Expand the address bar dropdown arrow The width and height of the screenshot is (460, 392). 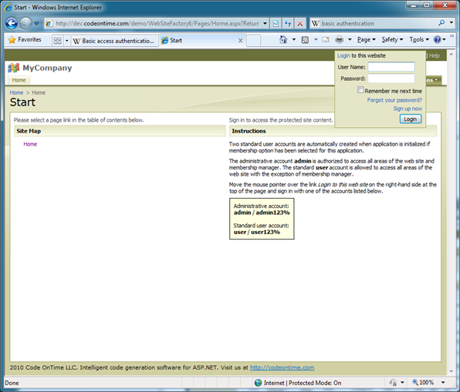(x=265, y=23)
